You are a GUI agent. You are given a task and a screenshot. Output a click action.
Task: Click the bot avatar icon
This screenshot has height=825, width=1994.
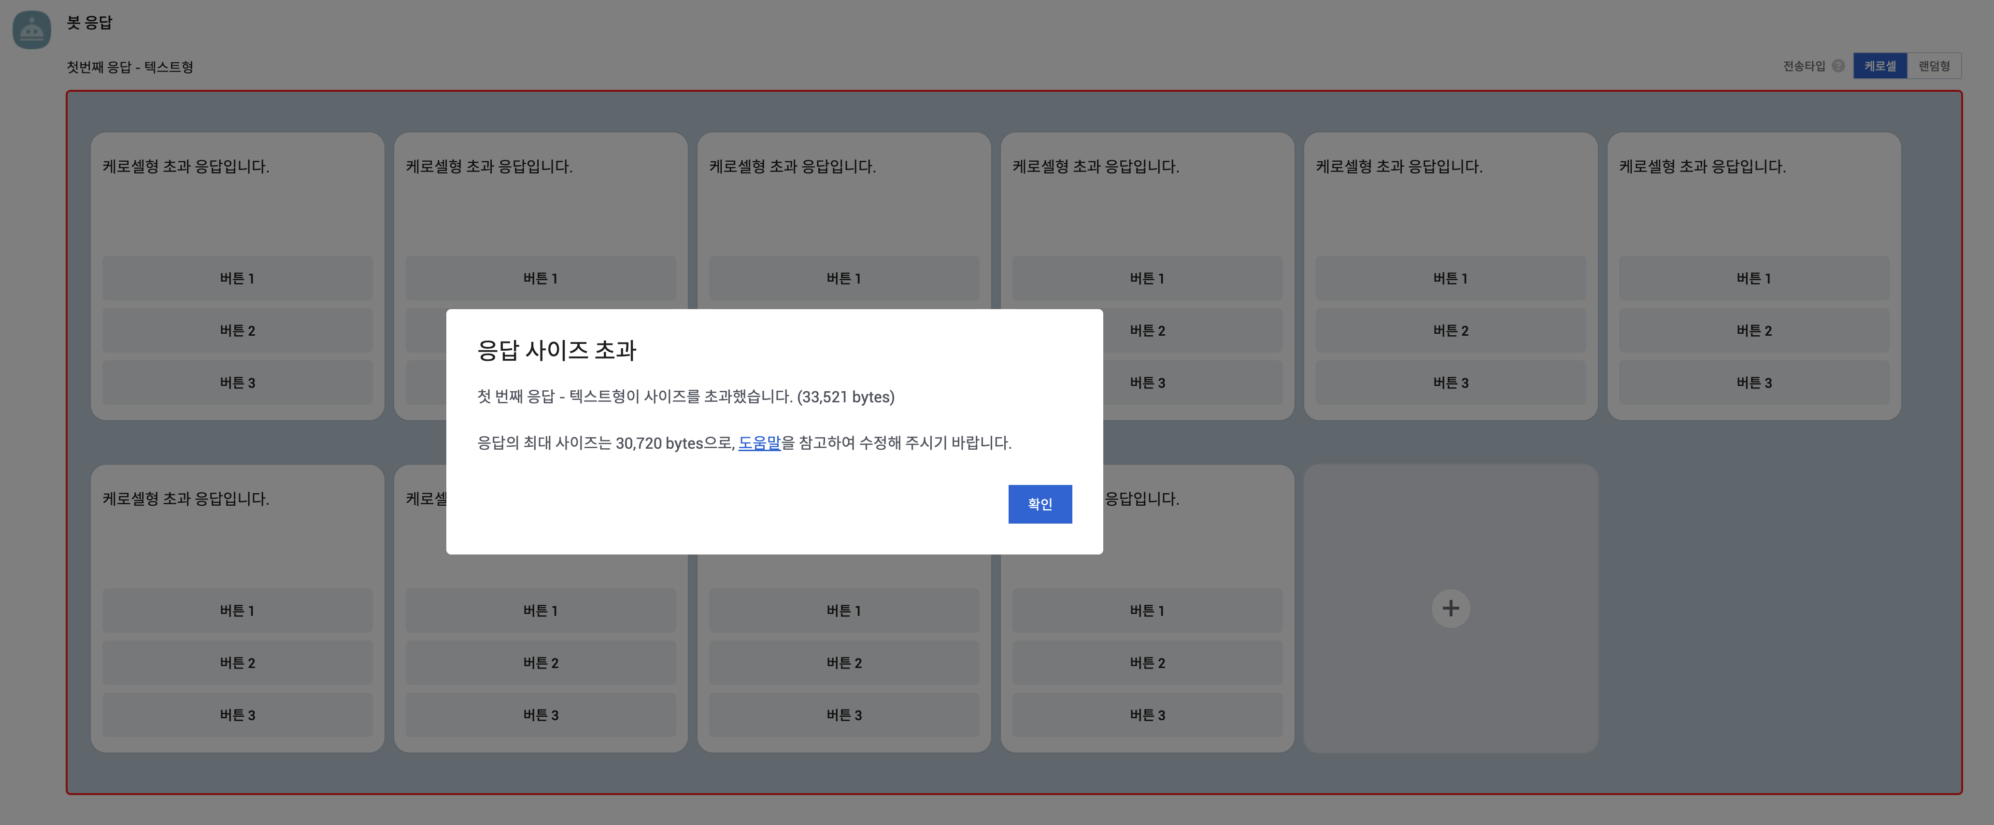(32, 30)
